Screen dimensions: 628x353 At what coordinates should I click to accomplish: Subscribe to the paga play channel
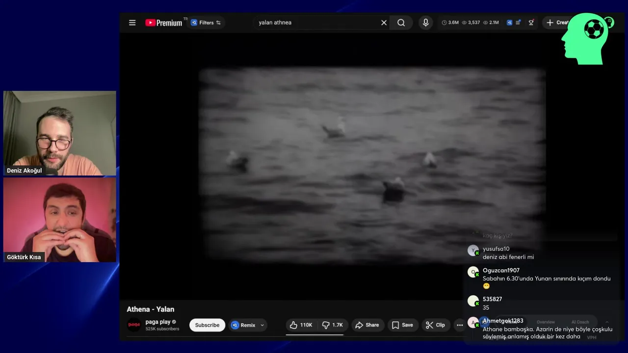pyautogui.click(x=207, y=325)
